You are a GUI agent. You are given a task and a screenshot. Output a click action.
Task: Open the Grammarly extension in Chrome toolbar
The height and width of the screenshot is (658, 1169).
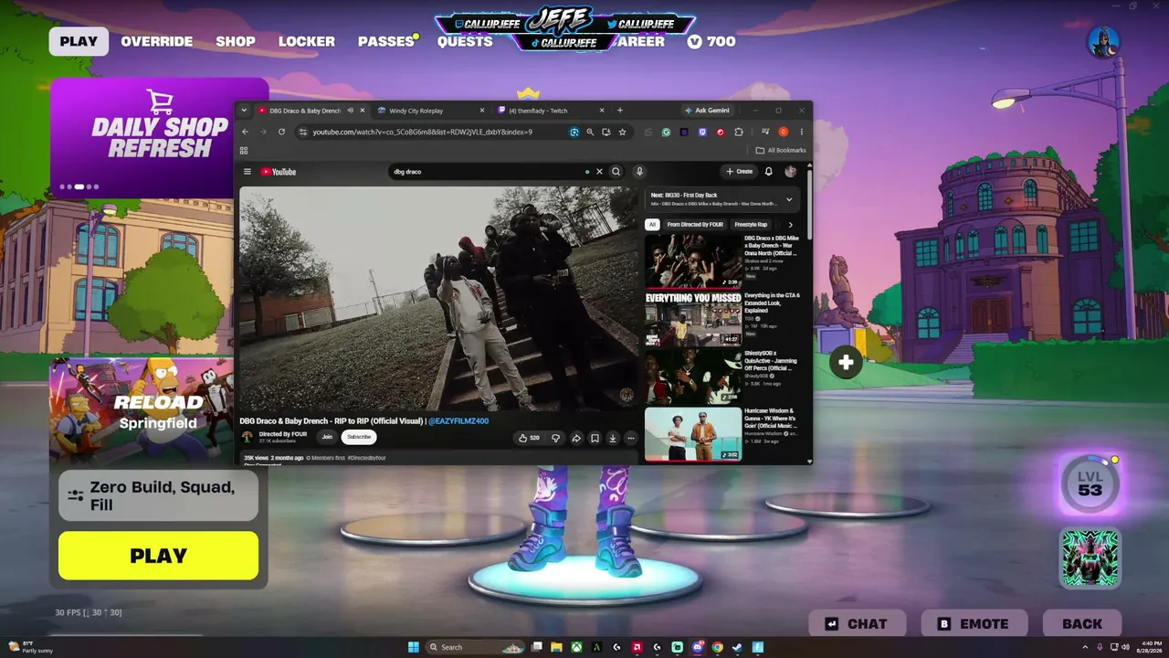click(667, 132)
